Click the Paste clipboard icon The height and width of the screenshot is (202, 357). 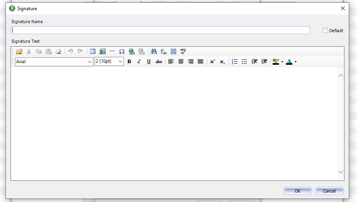[x=49, y=51]
